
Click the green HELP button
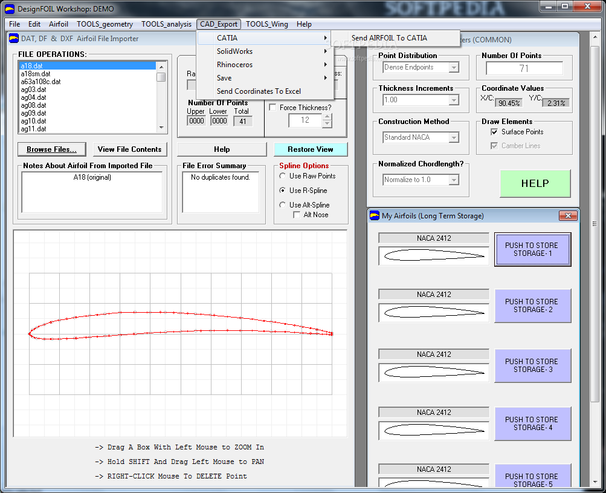coord(535,183)
